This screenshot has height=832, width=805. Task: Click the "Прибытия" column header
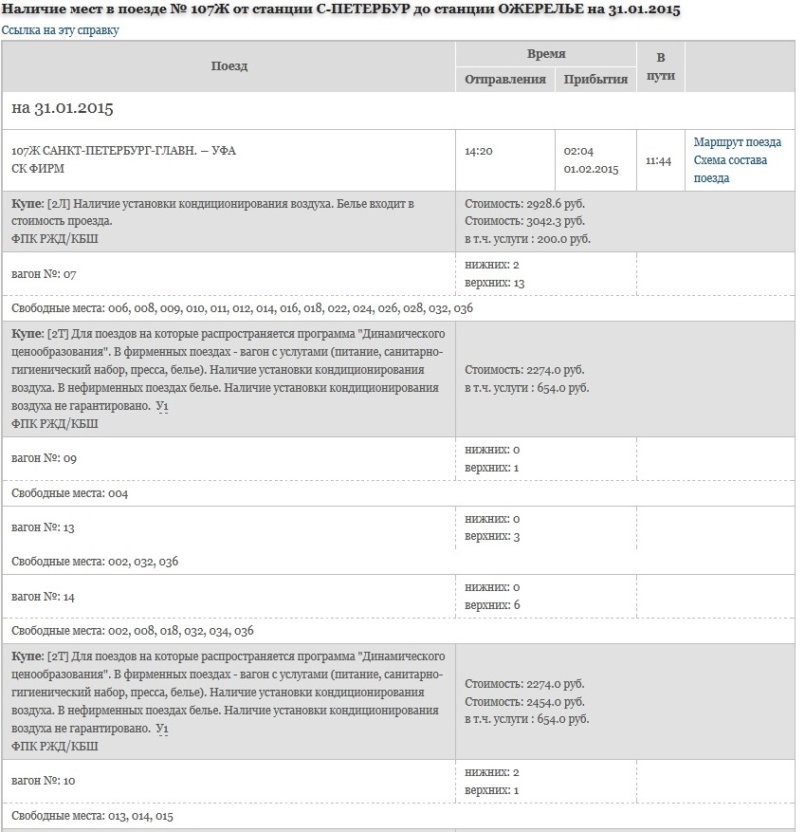point(595,79)
